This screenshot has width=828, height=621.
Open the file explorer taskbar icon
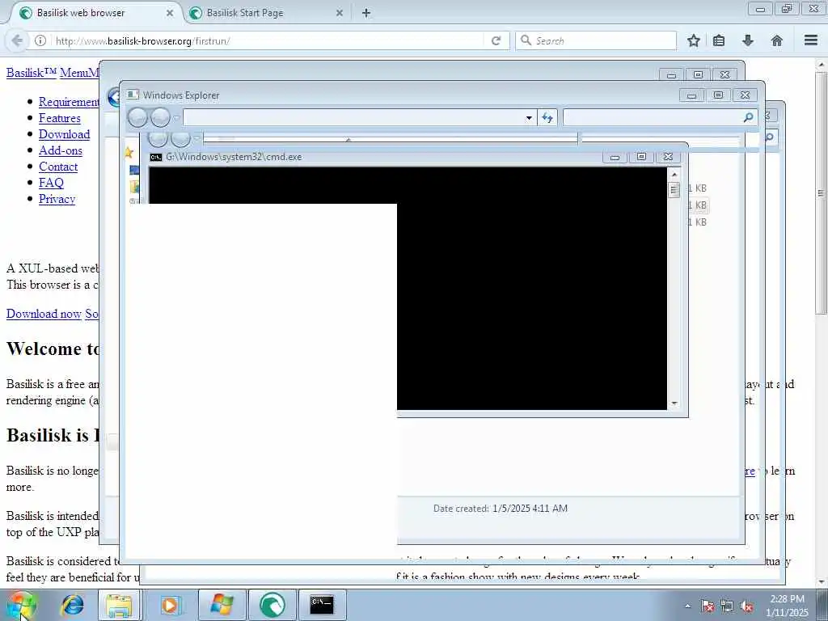pyautogui.click(x=120, y=605)
